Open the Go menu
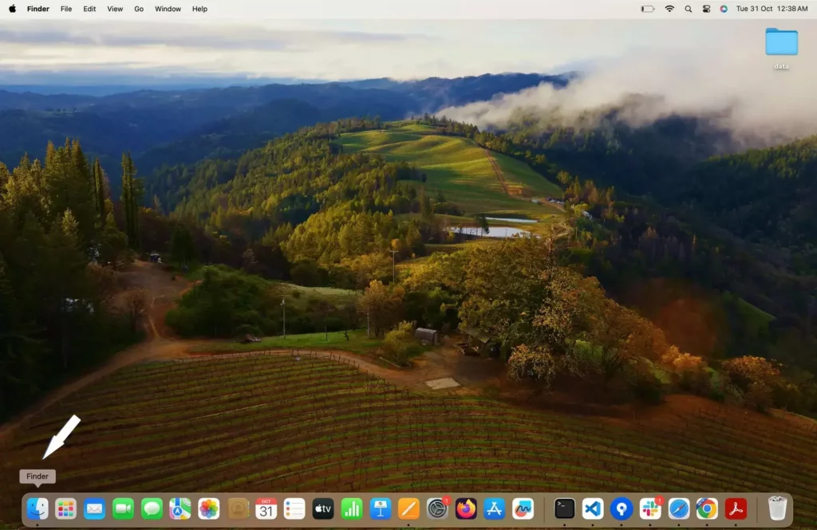817x530 pixels. click(x=139, y=9)
